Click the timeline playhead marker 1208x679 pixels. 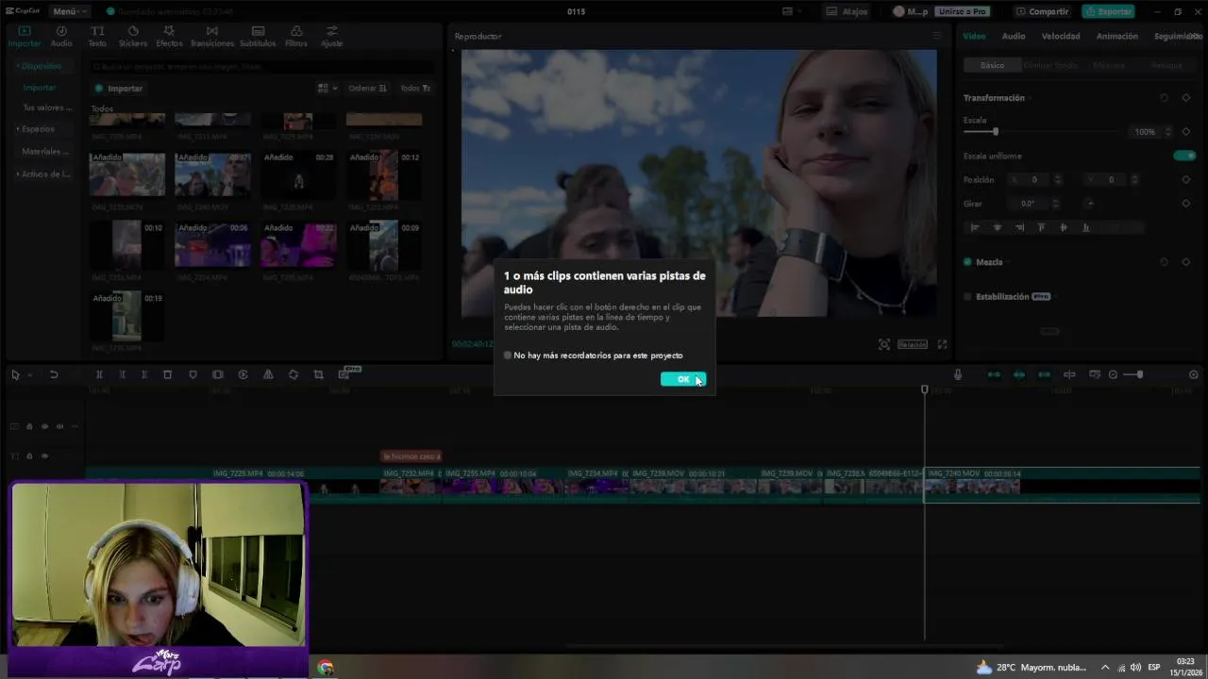click(x=925, y=389)
